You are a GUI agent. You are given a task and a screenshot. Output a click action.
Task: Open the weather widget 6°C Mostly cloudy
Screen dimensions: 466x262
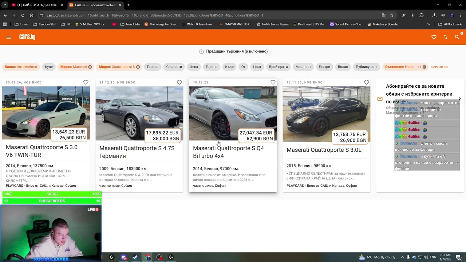click(x=377, y=257)
